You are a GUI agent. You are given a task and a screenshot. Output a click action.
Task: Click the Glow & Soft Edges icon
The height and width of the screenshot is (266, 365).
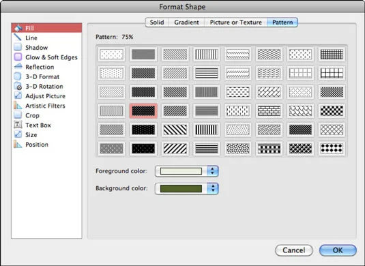point(18,57)
